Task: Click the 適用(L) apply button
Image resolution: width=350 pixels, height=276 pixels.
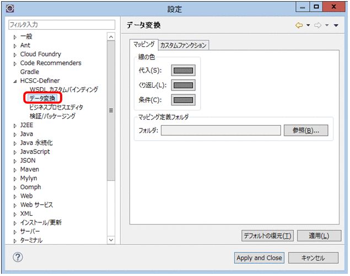Action: point(319,236)
